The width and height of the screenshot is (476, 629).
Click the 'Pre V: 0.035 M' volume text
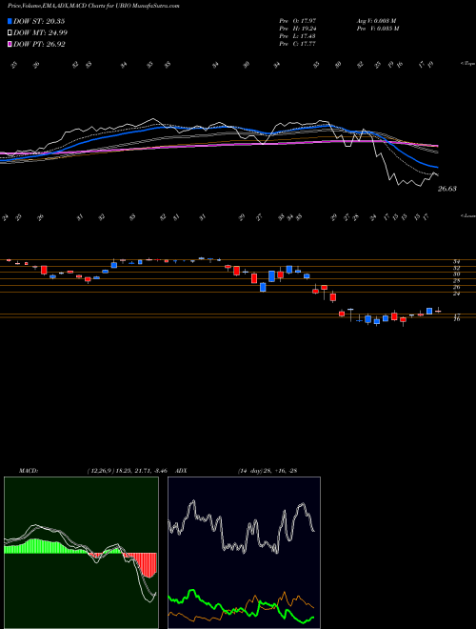(x=379, y=29)
